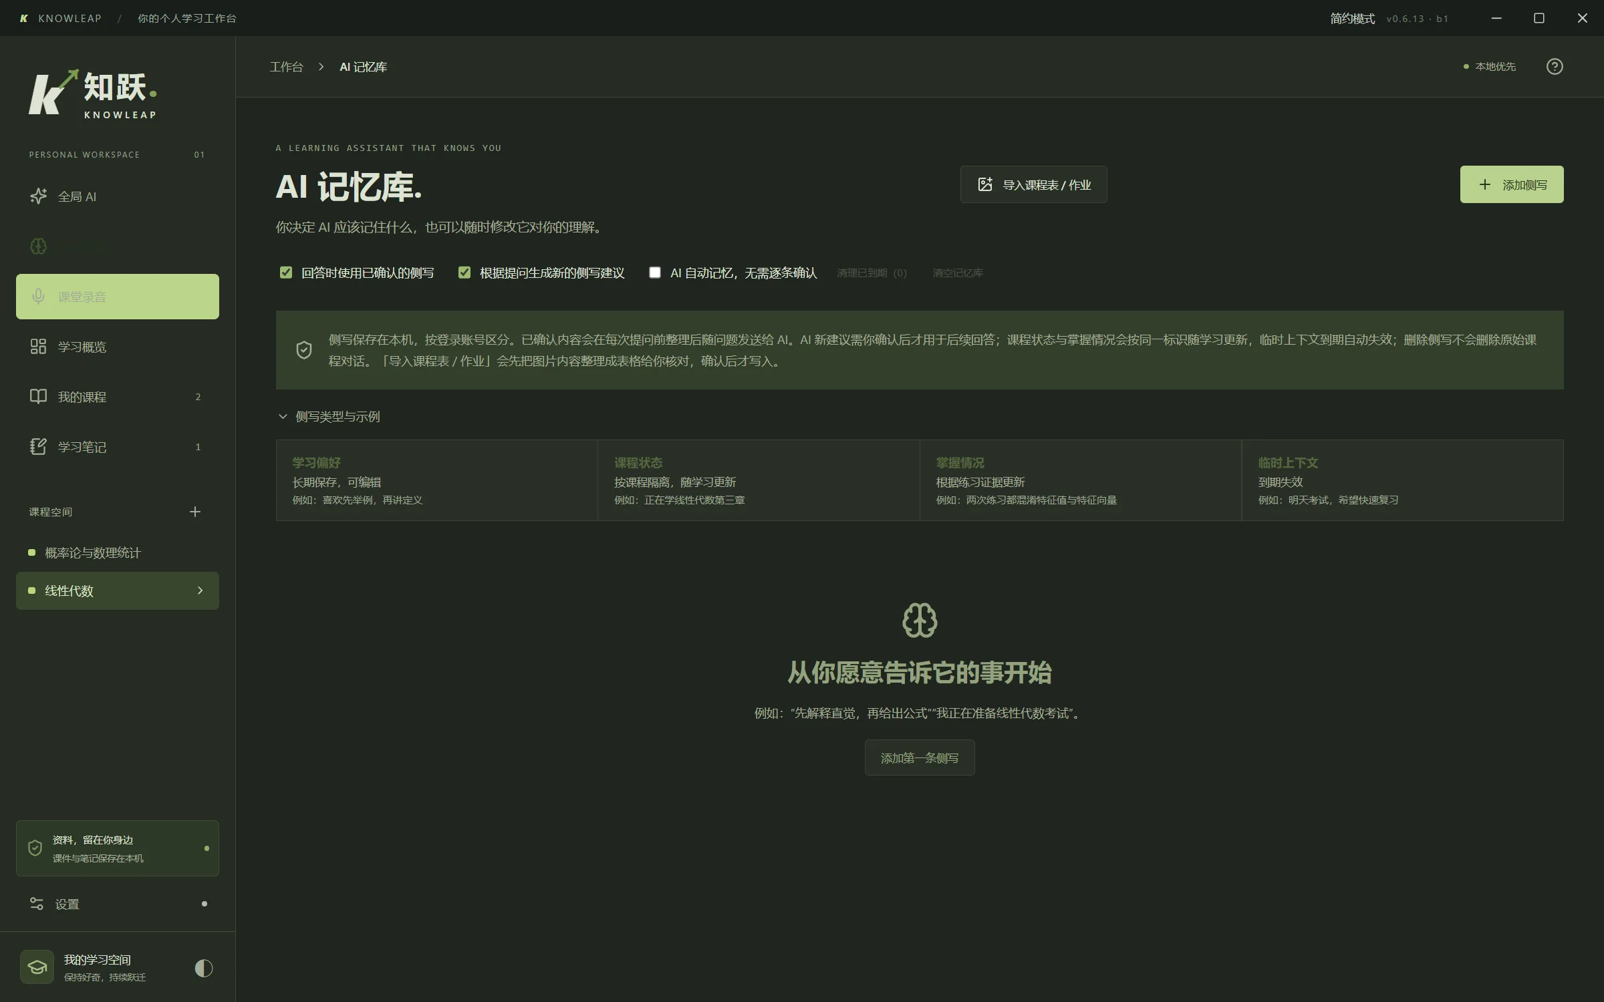
Task: Click 添加第一条侧写 button
Action: click(x=920, y=758)
